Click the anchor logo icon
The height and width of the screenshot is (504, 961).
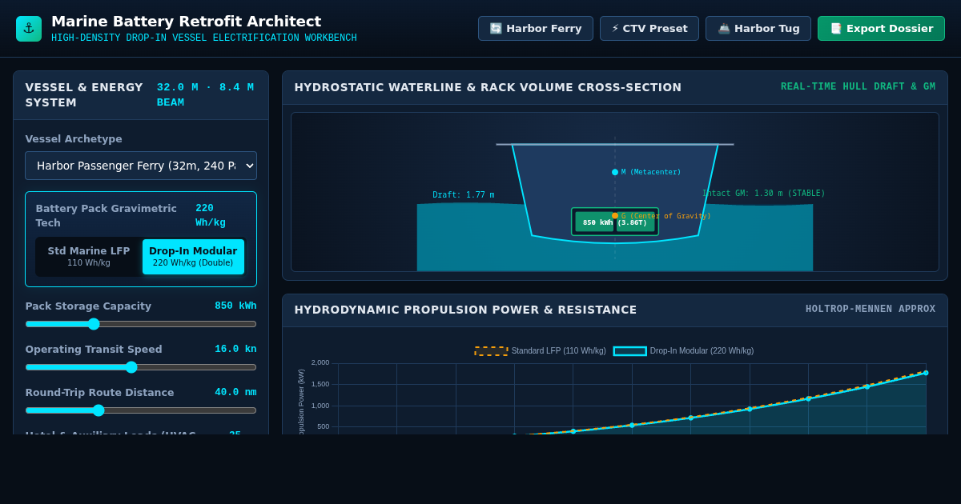29,29
